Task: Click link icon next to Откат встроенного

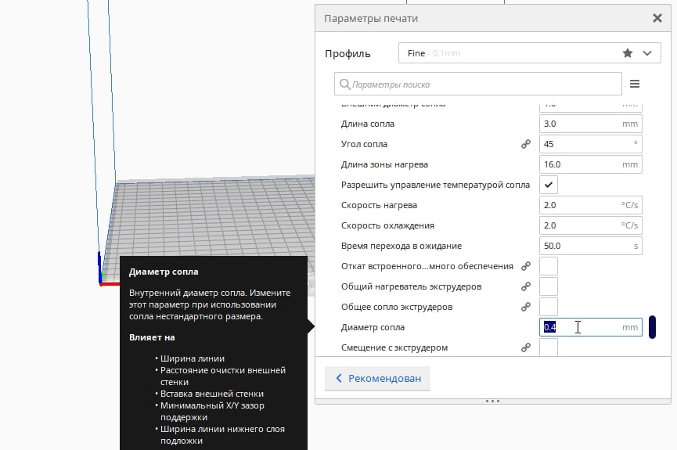Action: point(525,266)
